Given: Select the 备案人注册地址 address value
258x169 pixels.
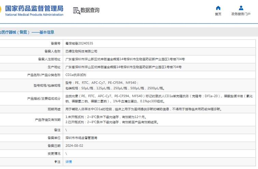Looking at the screenshot, I should (x=125, y=59).
